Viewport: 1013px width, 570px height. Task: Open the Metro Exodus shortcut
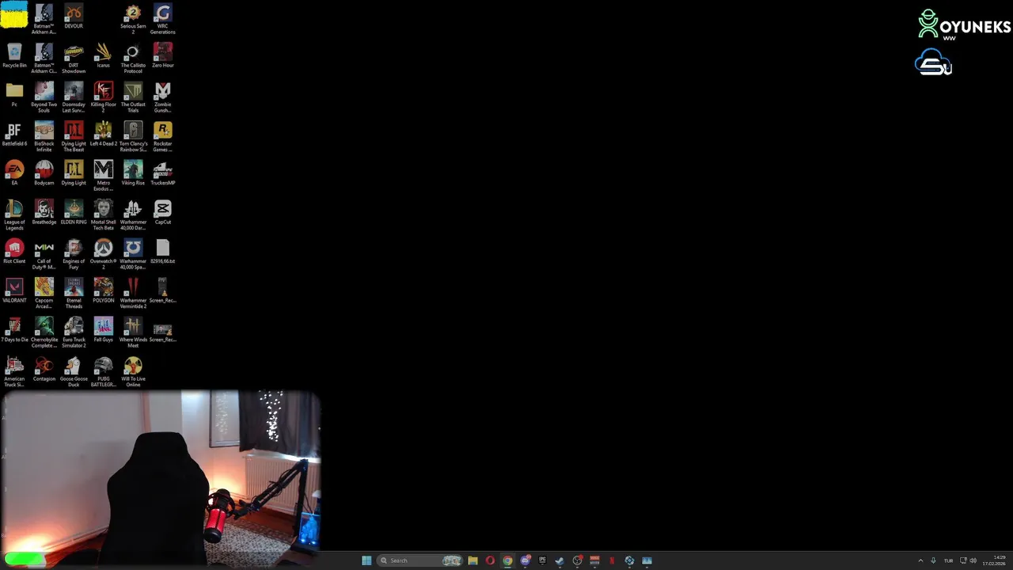click(x=103, y=175)
